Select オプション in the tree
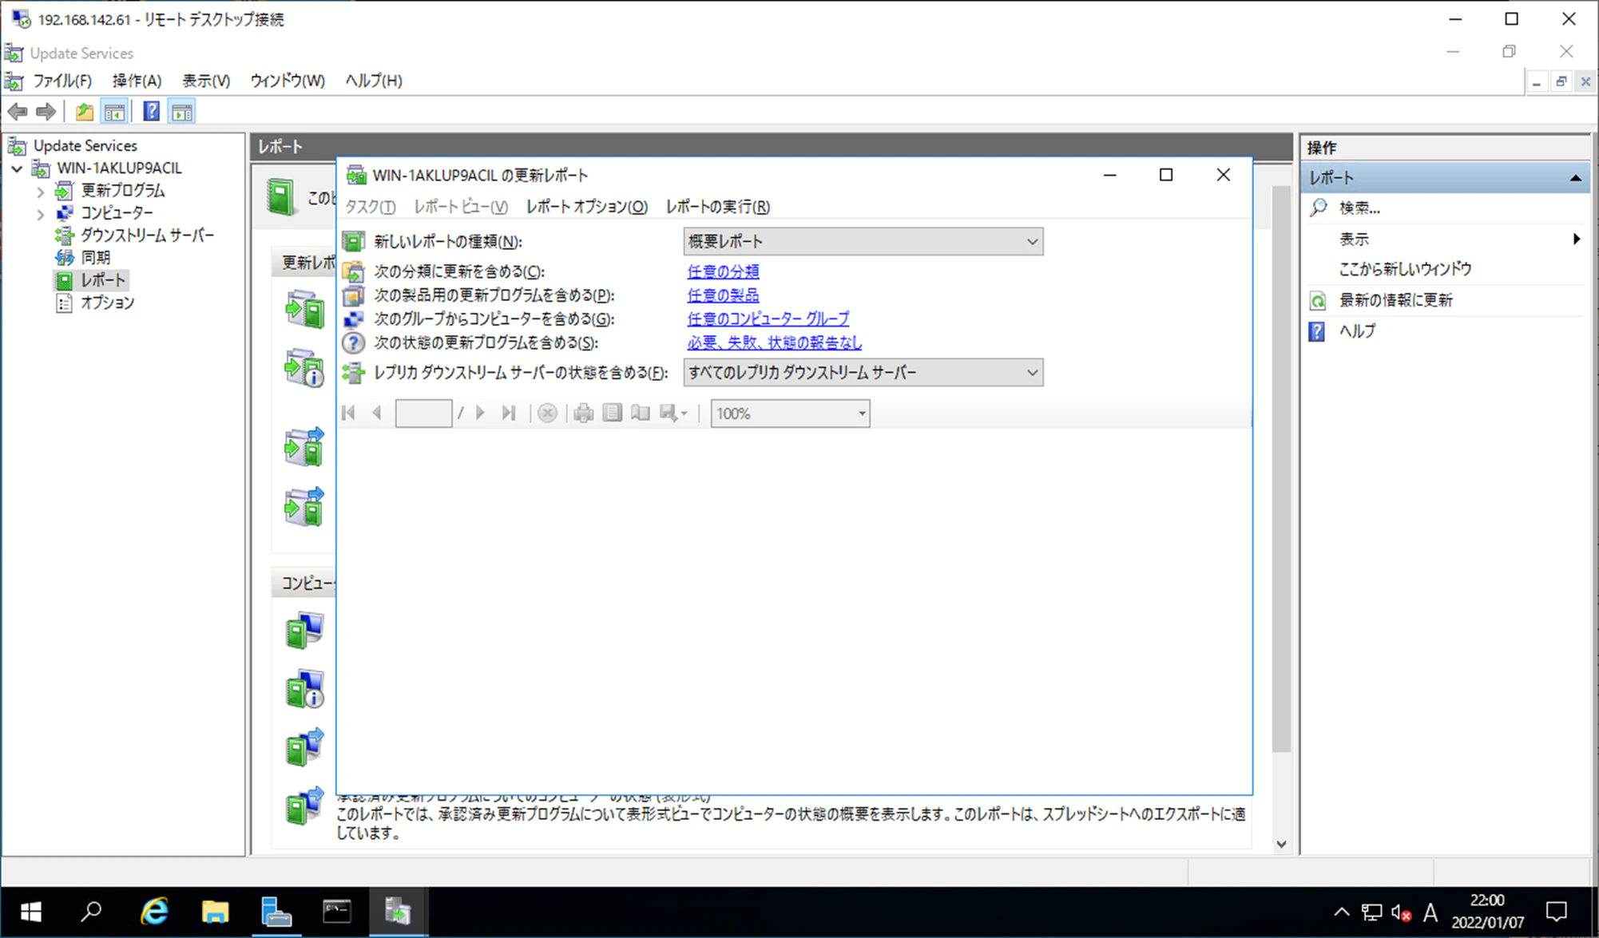1599x938 pixels. point(107,303)
